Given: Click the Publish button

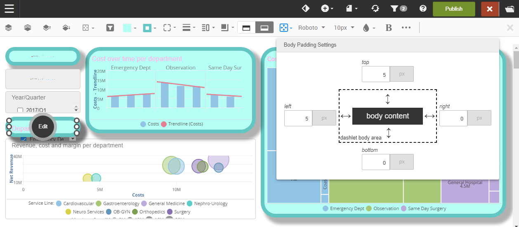Looking at the screenshot, I should (454, 9).
